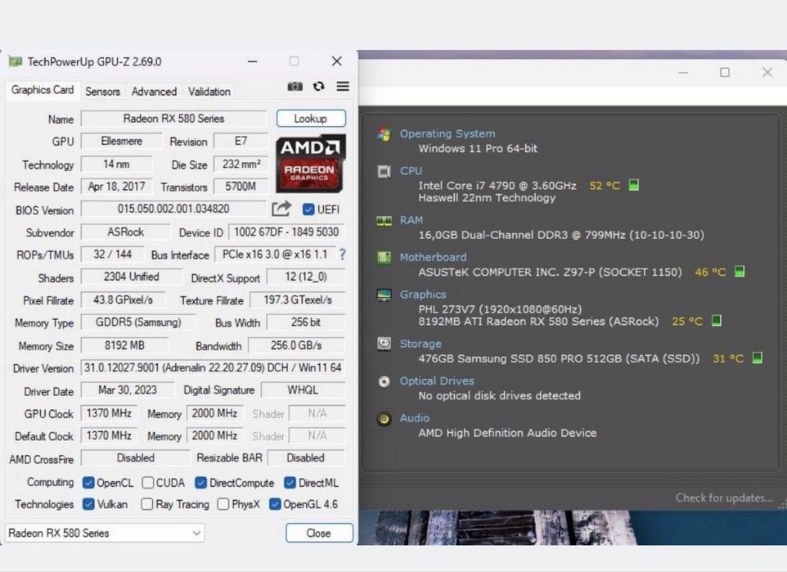The height and width of the screenshot is (572, 787).
Task: Toggle the DirectML checkbox
Action: [290, 483]
